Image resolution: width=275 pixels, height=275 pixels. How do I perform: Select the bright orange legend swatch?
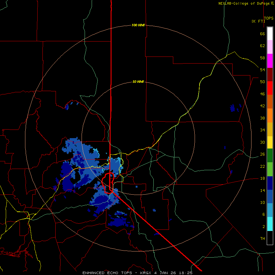click(270, 116)
